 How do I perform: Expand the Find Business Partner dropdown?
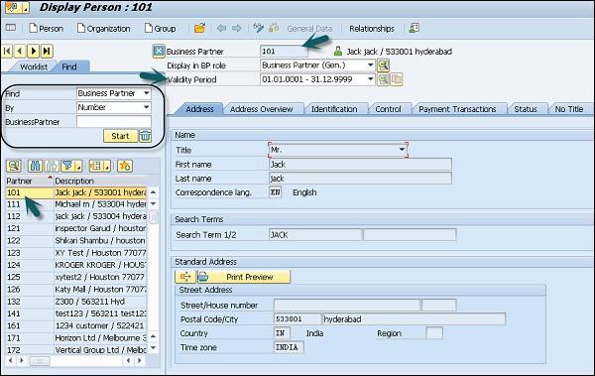coord(147,93)
